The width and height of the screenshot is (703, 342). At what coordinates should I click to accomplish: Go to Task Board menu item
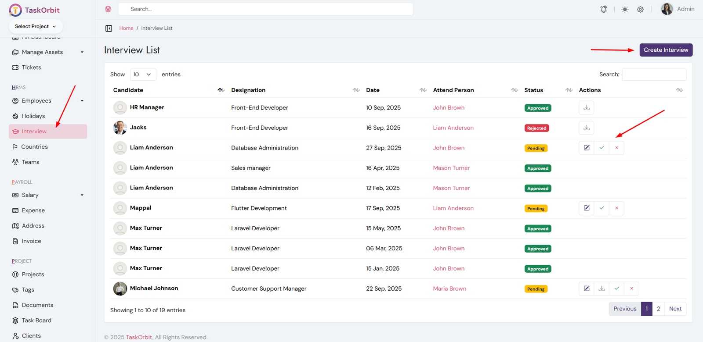tap(36, 321)
